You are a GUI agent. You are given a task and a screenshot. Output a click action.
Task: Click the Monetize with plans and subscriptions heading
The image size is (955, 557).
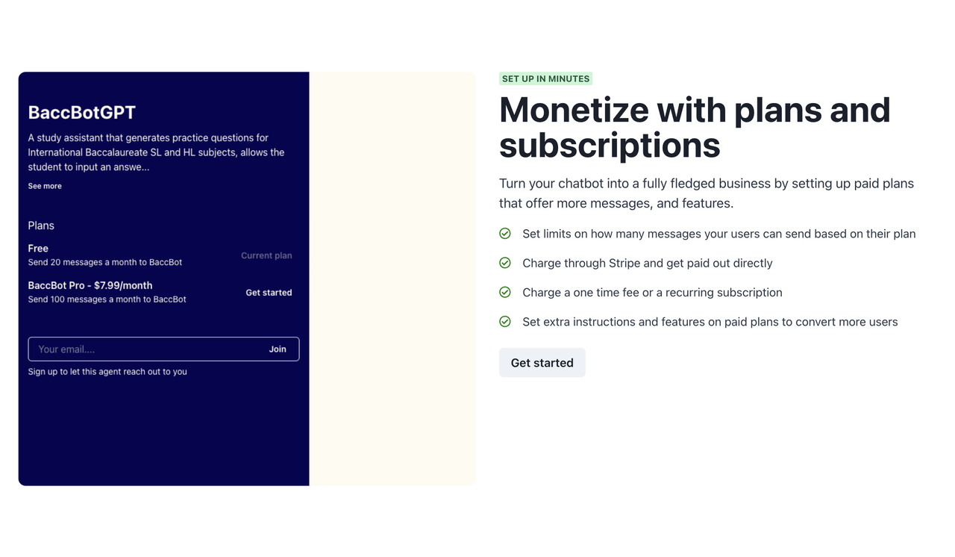[x=695, y=127]
